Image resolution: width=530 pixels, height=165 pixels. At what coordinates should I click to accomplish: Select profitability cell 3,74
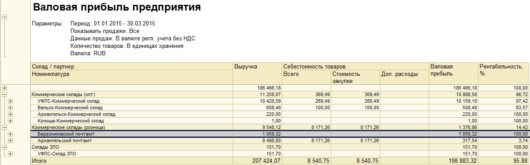point(504,140)
